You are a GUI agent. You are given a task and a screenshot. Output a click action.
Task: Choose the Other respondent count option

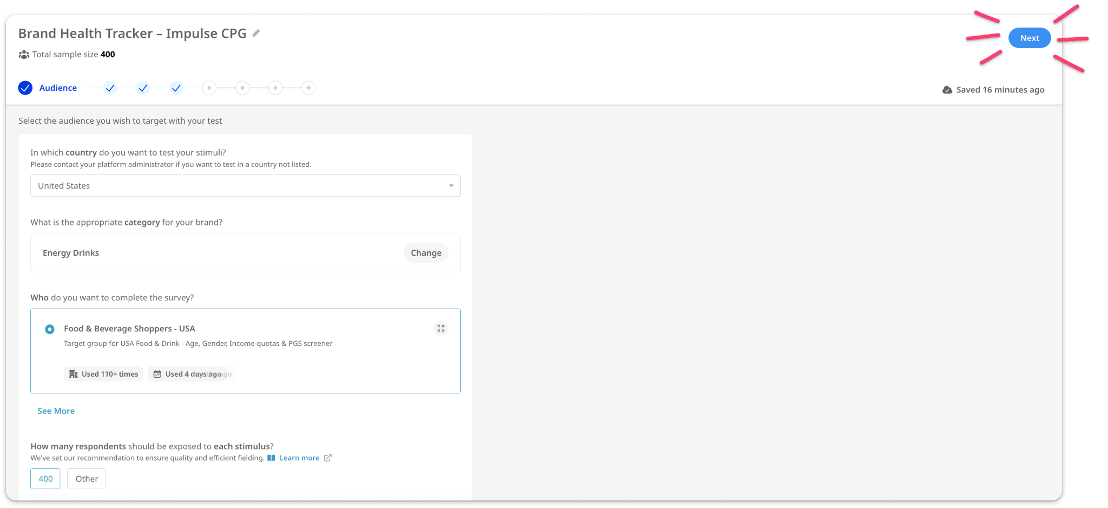[87, 479]
